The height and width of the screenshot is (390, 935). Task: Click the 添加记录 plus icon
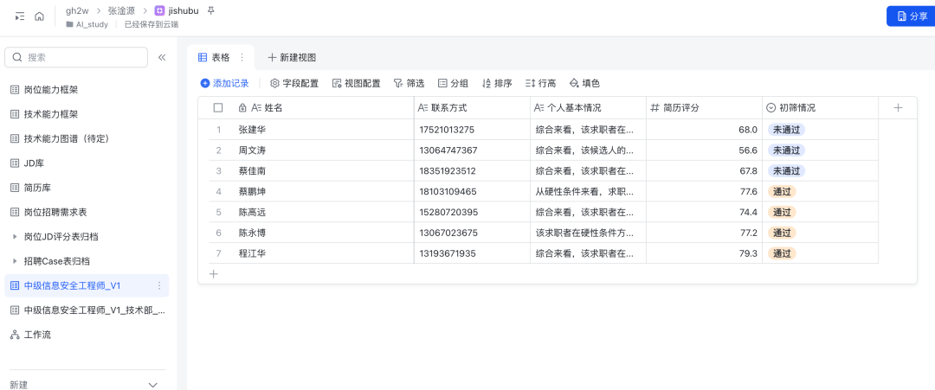[205, 83]
